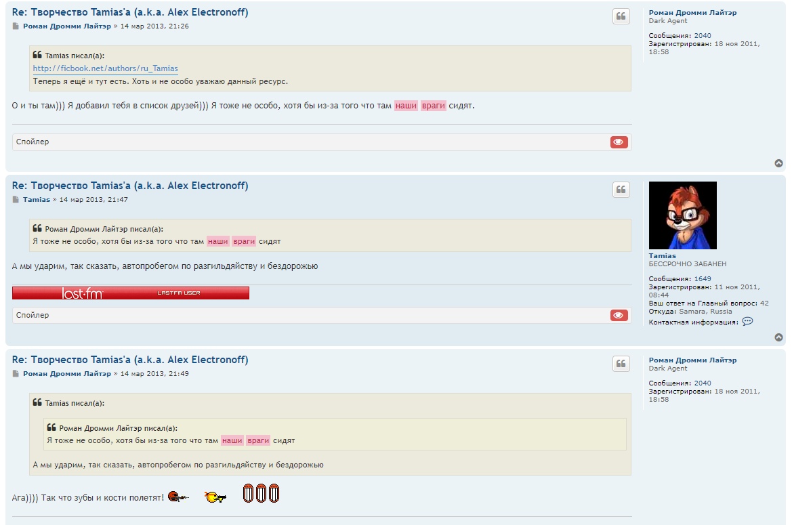Open profile name Роман Дромми Лайтэр in first sidebar
The image size is (792, 525).
pyautogui.click(x=692, y=13)
